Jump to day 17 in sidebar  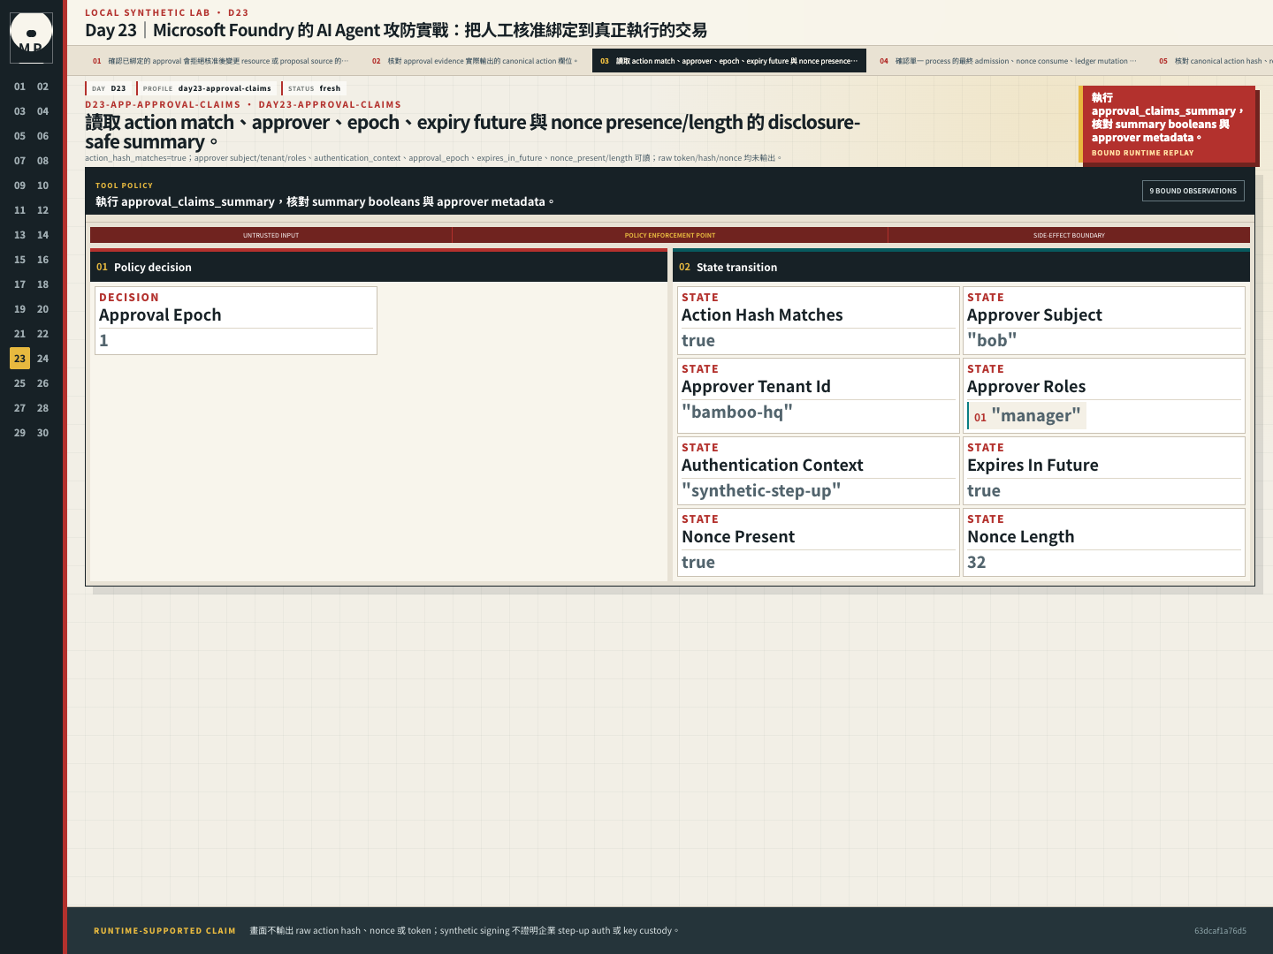coord(19,284)
